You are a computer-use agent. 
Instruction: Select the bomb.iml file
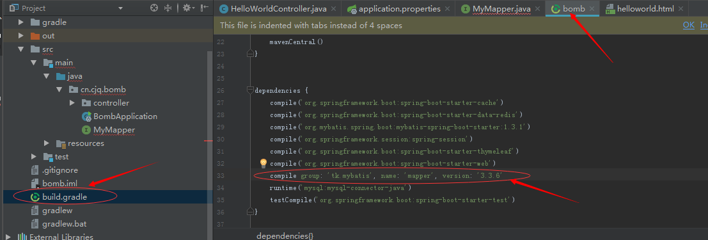(60, 184)
